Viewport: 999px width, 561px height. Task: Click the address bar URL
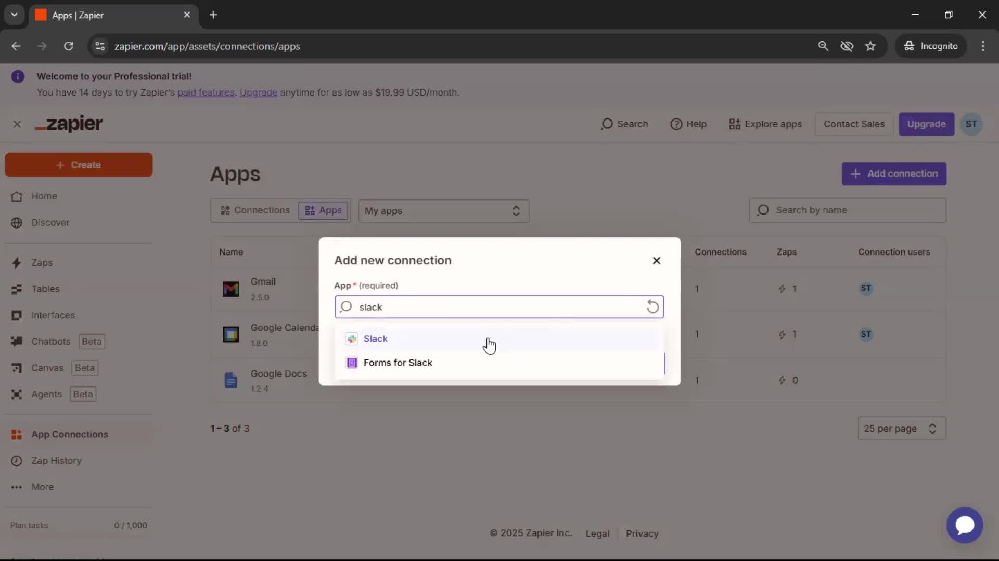point(207,46)
